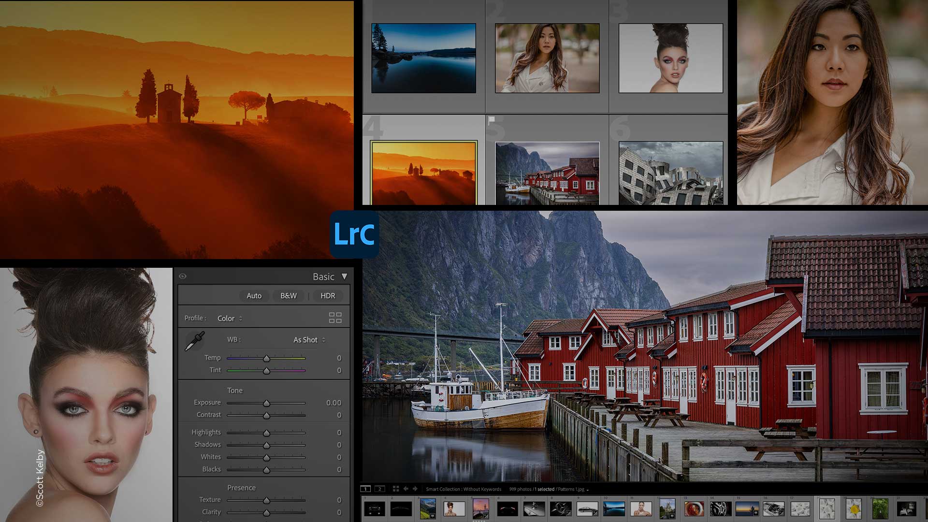Collapse the Basic panel disclosure triangle
Image resolution: width=928 pixels, height=522 pixels.
click(x=345, y=277)
